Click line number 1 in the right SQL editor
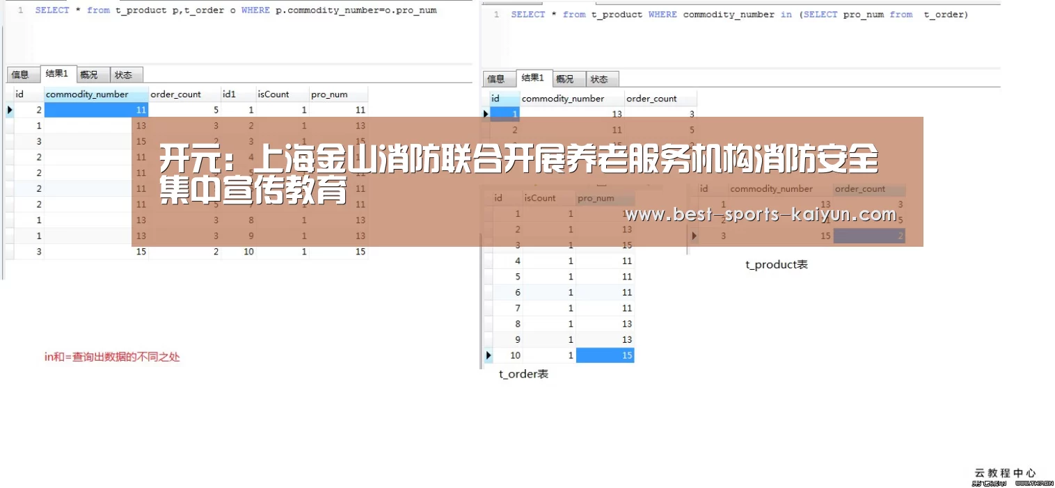 tap(496, 15)
